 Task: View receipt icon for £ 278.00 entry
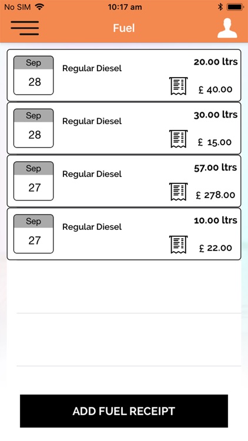pos(178,192)
